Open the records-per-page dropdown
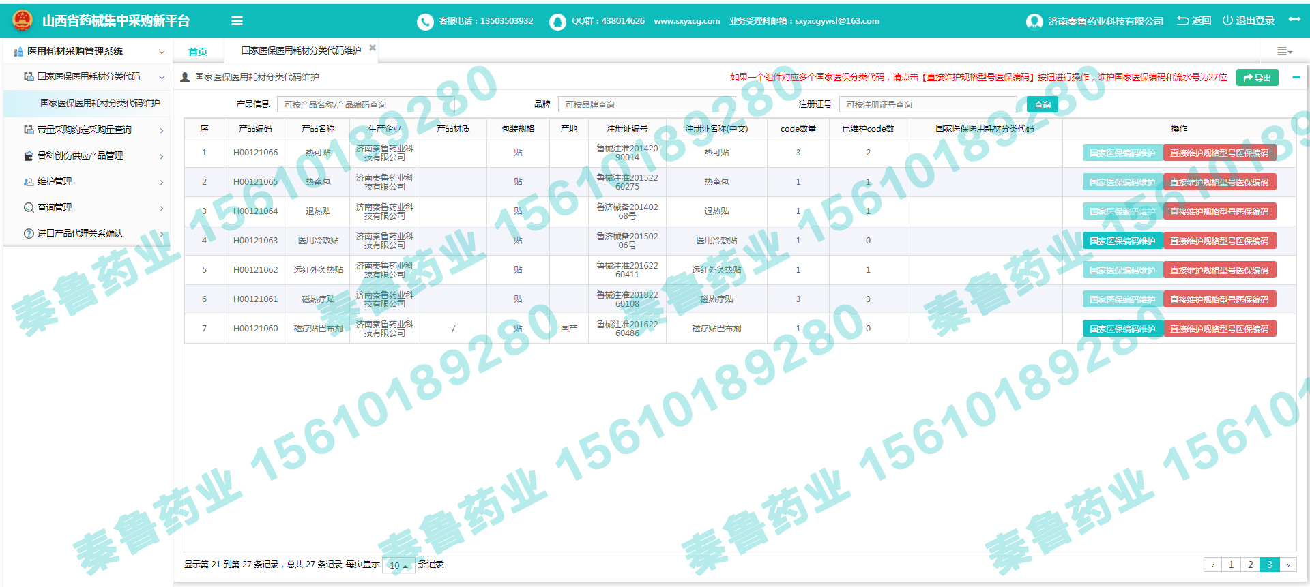The image size is (1310, 587). pyautogui.click(x=398, y=565)
